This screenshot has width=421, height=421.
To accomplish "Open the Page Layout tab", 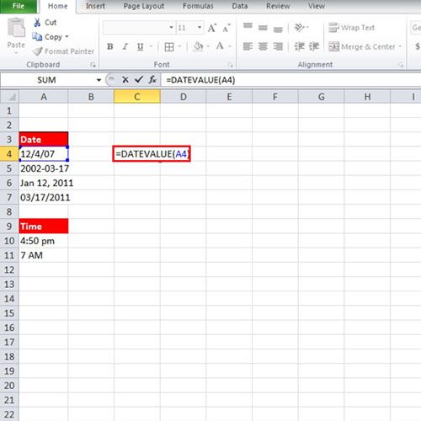I will click(144, 6).
